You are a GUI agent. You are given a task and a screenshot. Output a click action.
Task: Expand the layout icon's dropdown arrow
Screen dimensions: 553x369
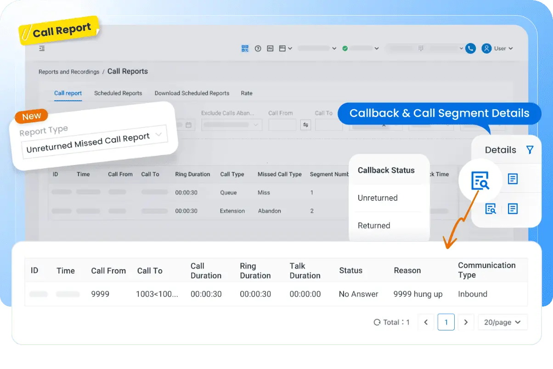click(290, 48)
